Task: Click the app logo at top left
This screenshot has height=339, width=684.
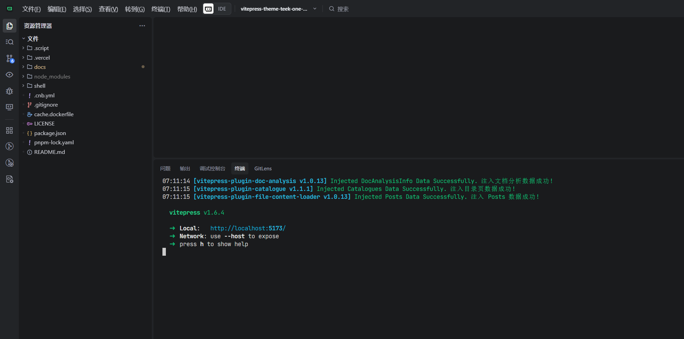Action: coord(10,9)
